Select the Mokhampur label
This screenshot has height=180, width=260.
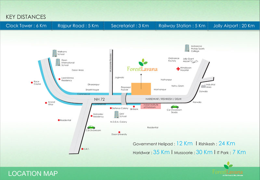160,90
